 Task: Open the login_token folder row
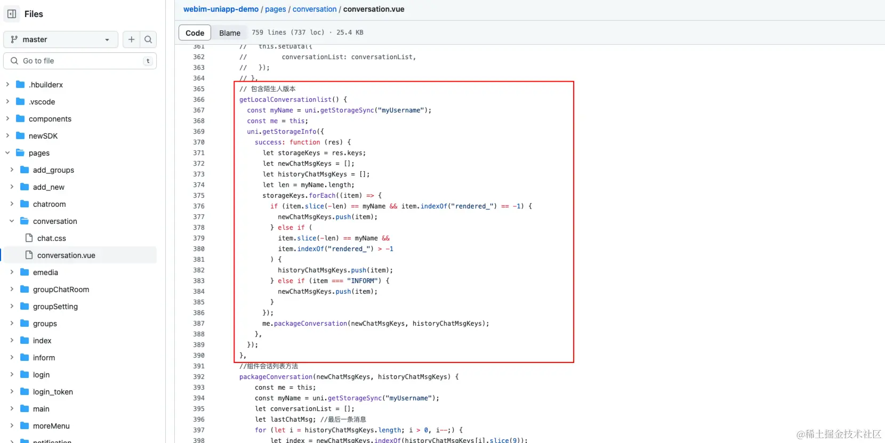coord(80,392)
